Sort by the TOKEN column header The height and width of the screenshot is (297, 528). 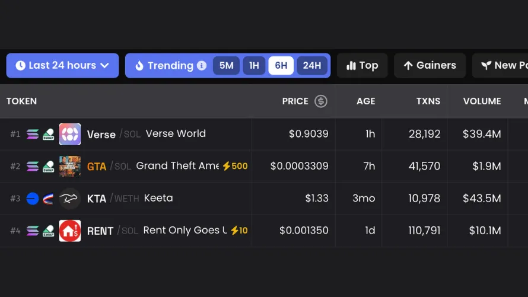click(x=21, y=101)
